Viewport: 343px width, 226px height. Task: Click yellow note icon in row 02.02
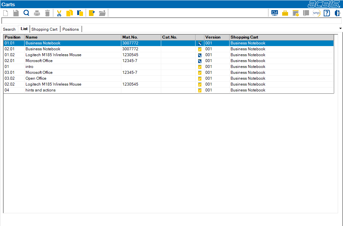click(200, 85)
